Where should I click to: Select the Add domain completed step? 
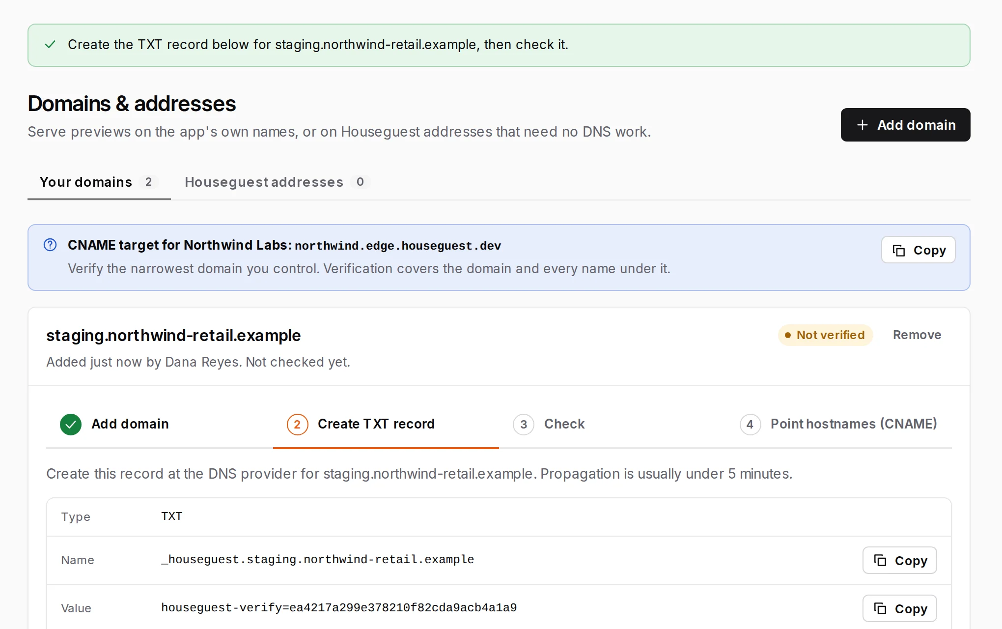[160, 424]
